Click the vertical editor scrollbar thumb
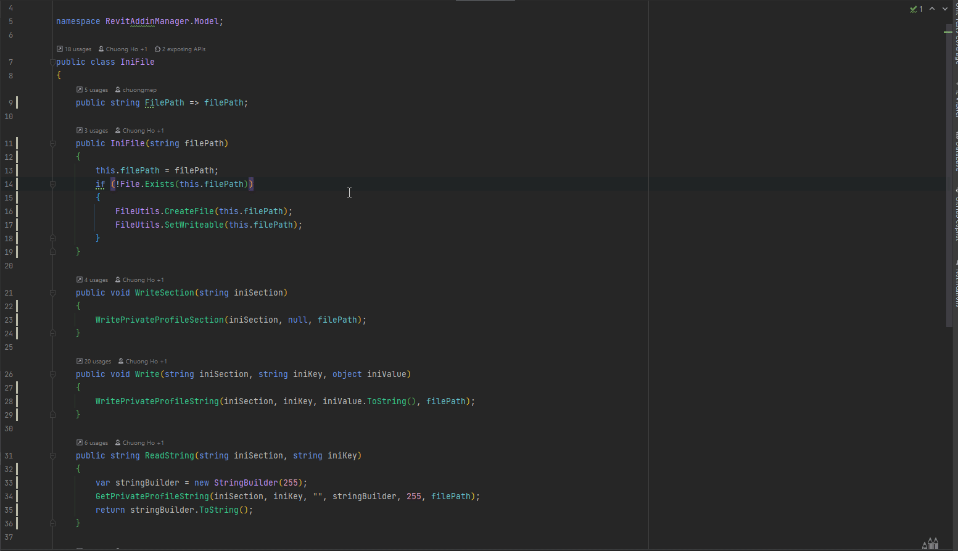This screenshot has width=958, height=551. click(949, 173)
